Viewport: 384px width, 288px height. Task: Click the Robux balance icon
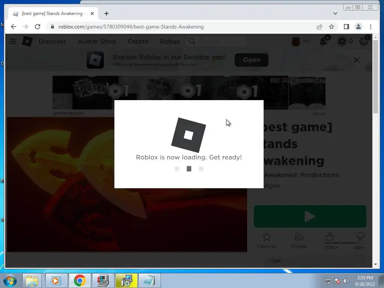tap(342, 41)
